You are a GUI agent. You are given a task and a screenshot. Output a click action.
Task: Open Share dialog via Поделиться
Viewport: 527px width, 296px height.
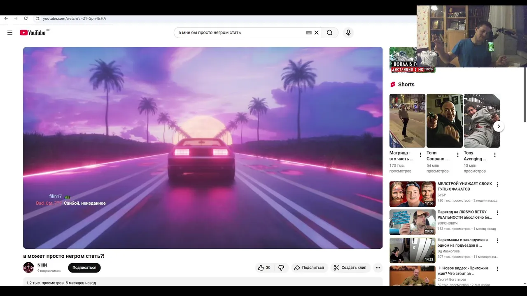click(310, 268)
